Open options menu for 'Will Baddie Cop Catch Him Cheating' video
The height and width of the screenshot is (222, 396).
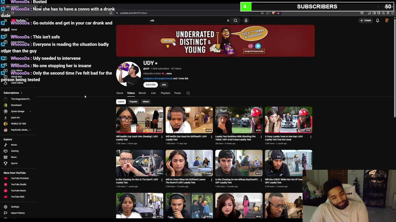pos(162,137)
